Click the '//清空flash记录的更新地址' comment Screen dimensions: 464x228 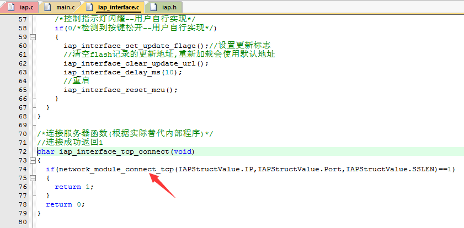pyautogui.click(x=169, y=55)
